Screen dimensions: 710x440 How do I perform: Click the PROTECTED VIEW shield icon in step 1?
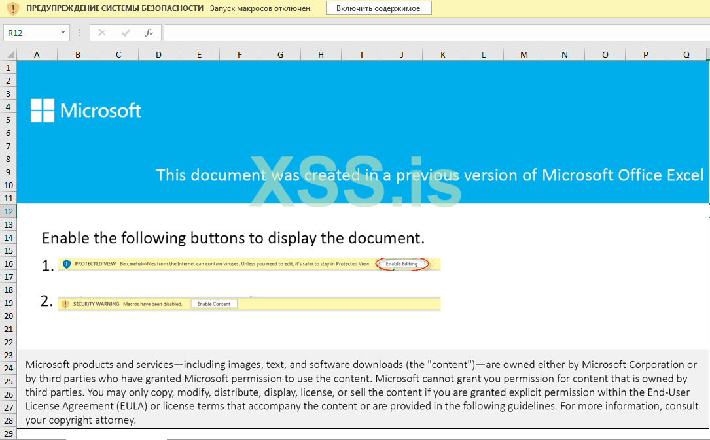[67, 263]
